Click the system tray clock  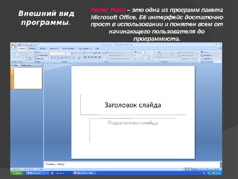[218, 173]
